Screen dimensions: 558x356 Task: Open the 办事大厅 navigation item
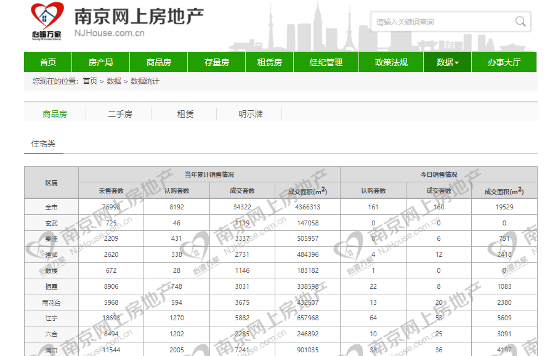pos(504,62)
